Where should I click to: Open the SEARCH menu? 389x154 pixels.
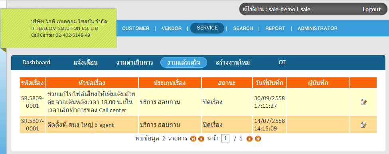point(243,28)
